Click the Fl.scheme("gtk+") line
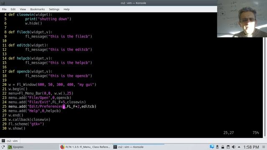 26,124
